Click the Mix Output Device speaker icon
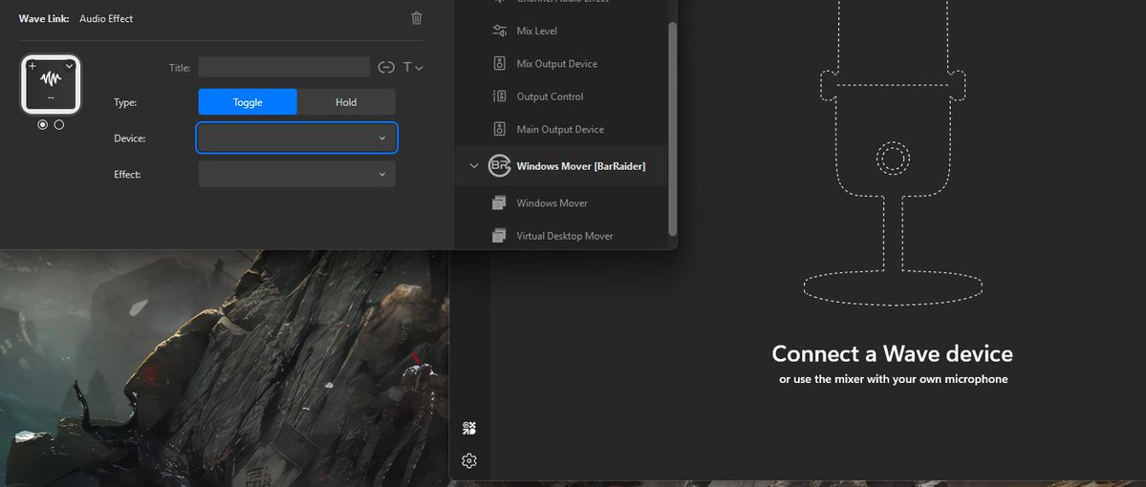The image size is (1146, 487). pyautogui.click(x=499, y=64)
